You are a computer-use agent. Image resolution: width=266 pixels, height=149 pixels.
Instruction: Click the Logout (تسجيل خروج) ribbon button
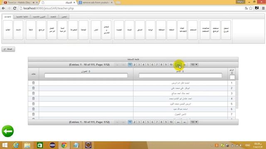pos(226,30)
